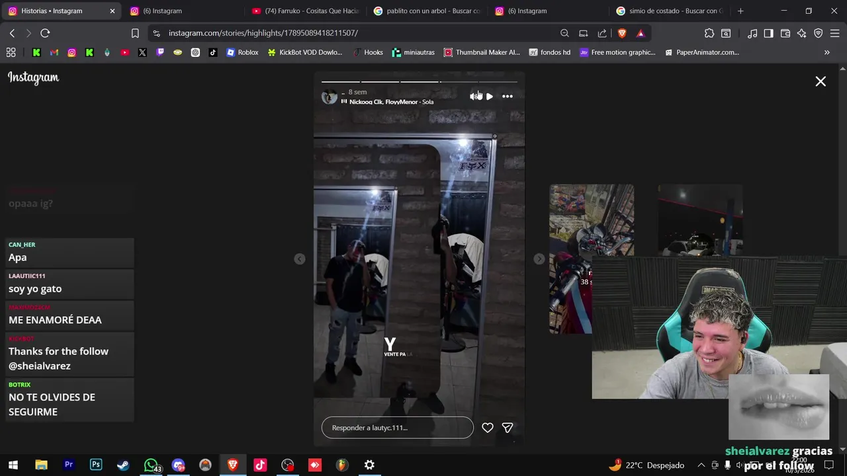Share the story via paper plane icon

[508, 428]
